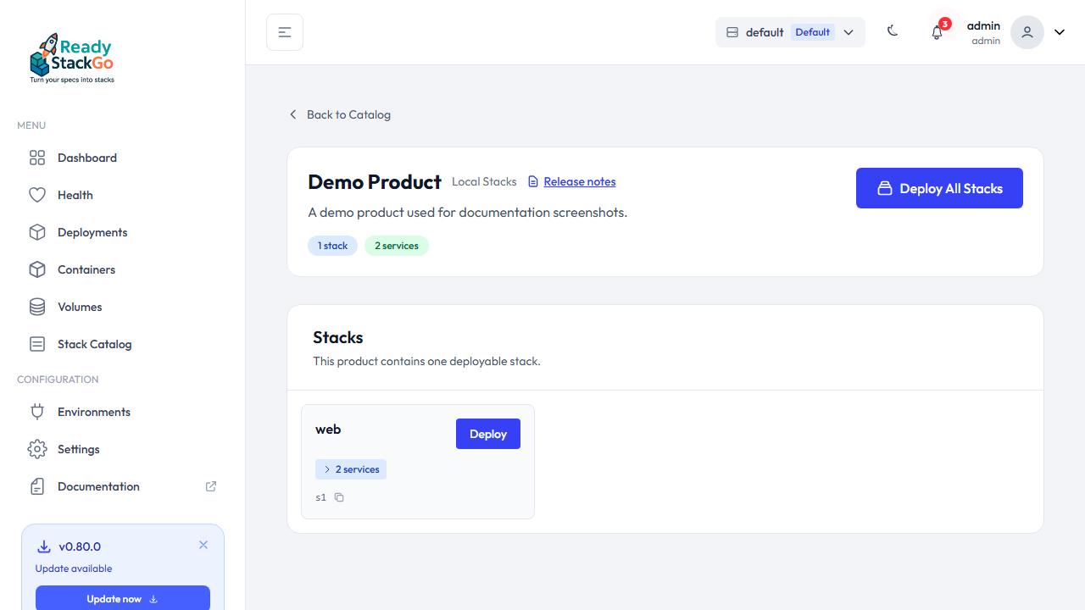The image size is (1085, 610).
Task: Click the Default environment badge
Action: (813, 32)
